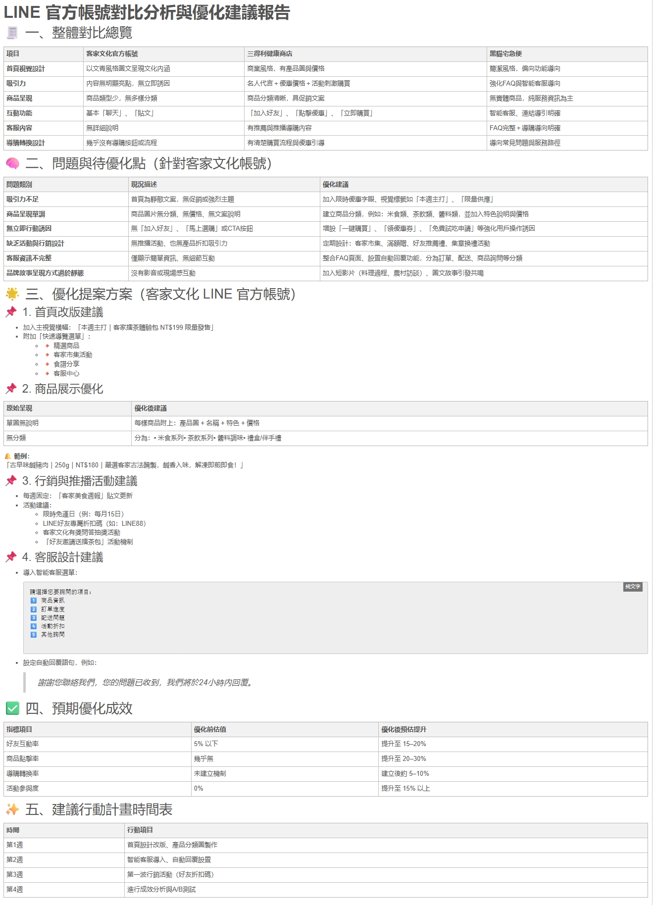Click the green checkmark icon beside 預期優化成效
This screenshot has width=653, height=905.
(x=12, y=708)
